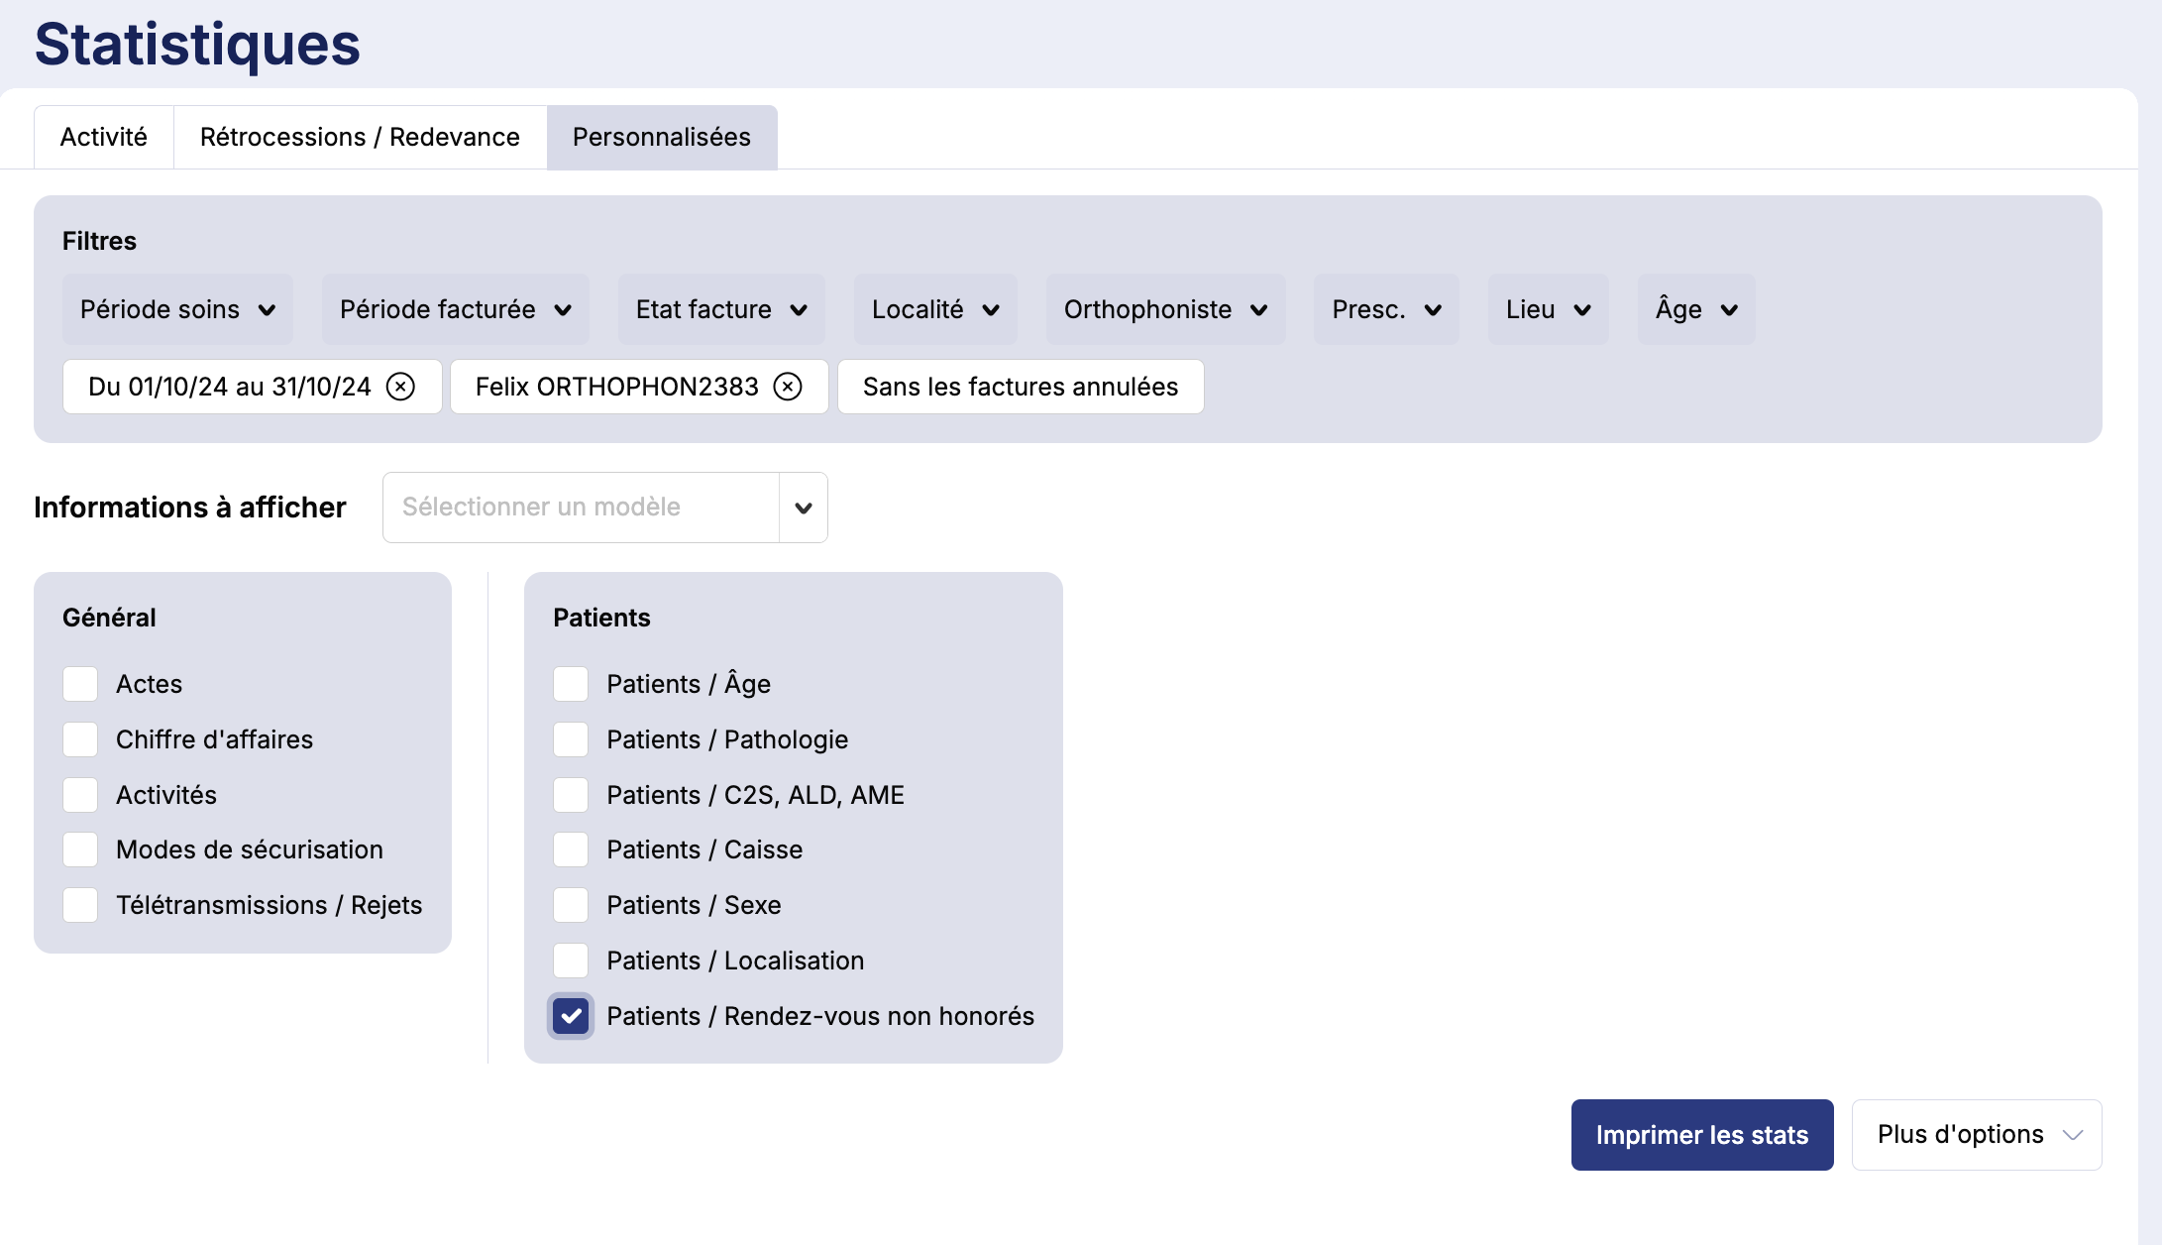Viewport: 2162px width, 1245px height.
Task: Open the Période facturée filter dropdown
Action: pyautogui.click(x=455, y=309)
